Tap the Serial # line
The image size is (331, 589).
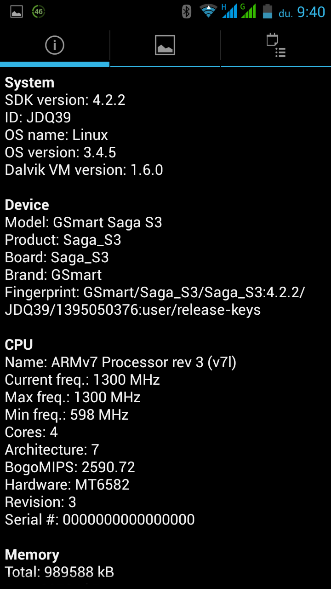[100, 520]
